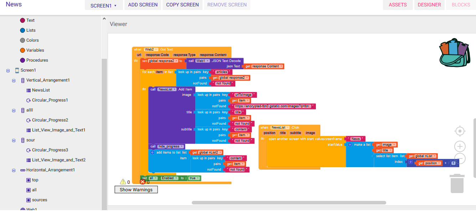This screenshot has width=476, height=218.
Task: Open the SCREEN1 dropdown menu
Action: (x=103, y=5)
